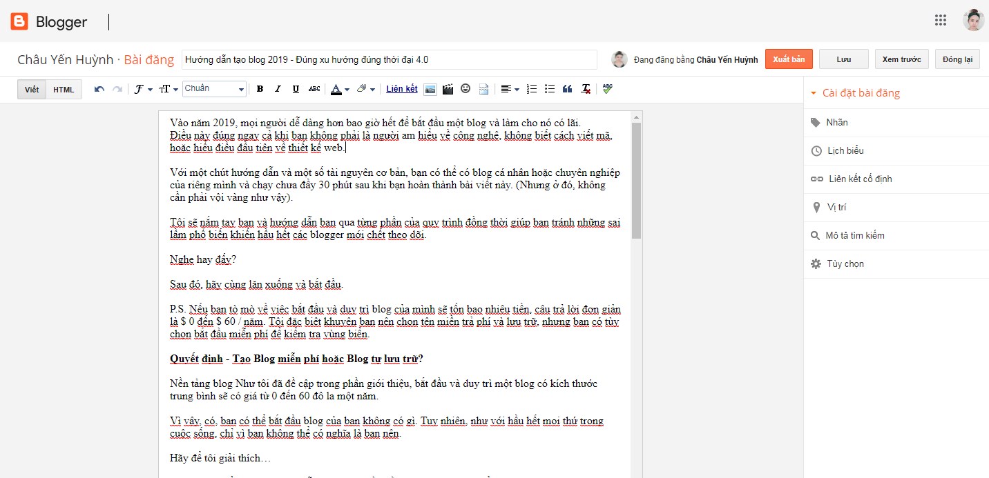The height and width of the screenshot is (478, 989).
Task: Click into the post title field
Action: [389, 59]
